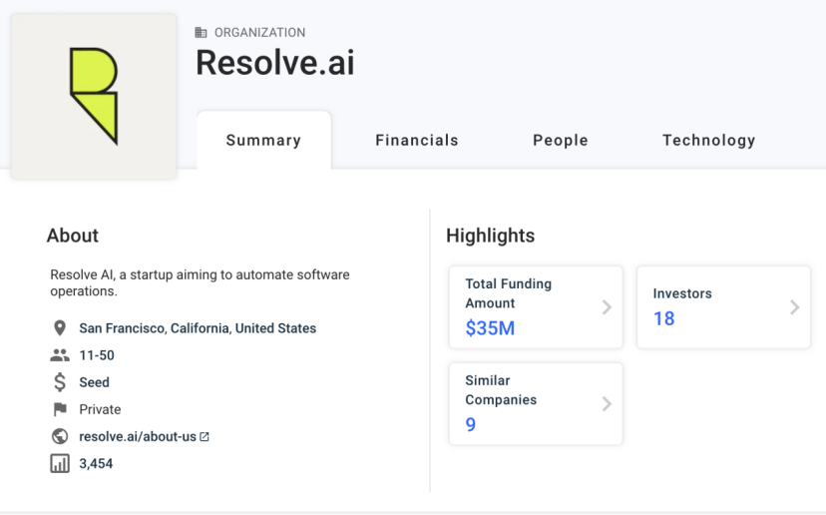Open the Financials tab

[417, 140]
